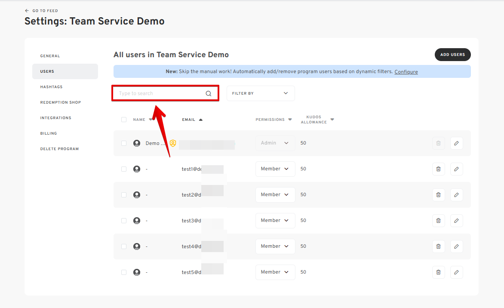Check the box for test1 user

(124, 169)
